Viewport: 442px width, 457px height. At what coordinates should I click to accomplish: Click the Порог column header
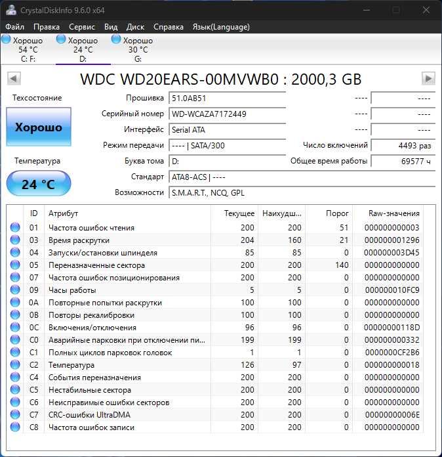(x=329, y=213)
